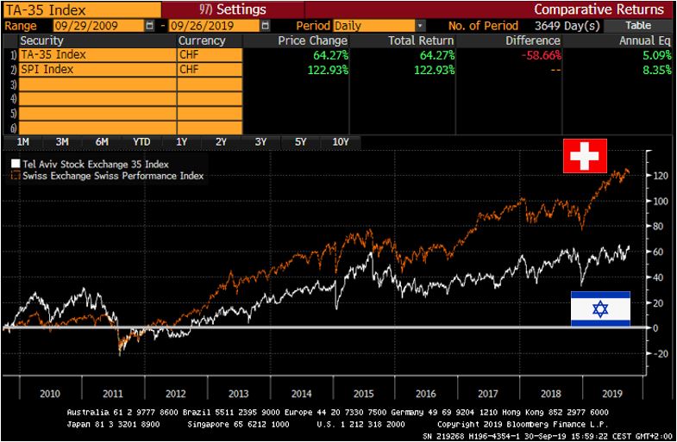Click the Table button
Screen dimensions: 677x442
(638, 26)
